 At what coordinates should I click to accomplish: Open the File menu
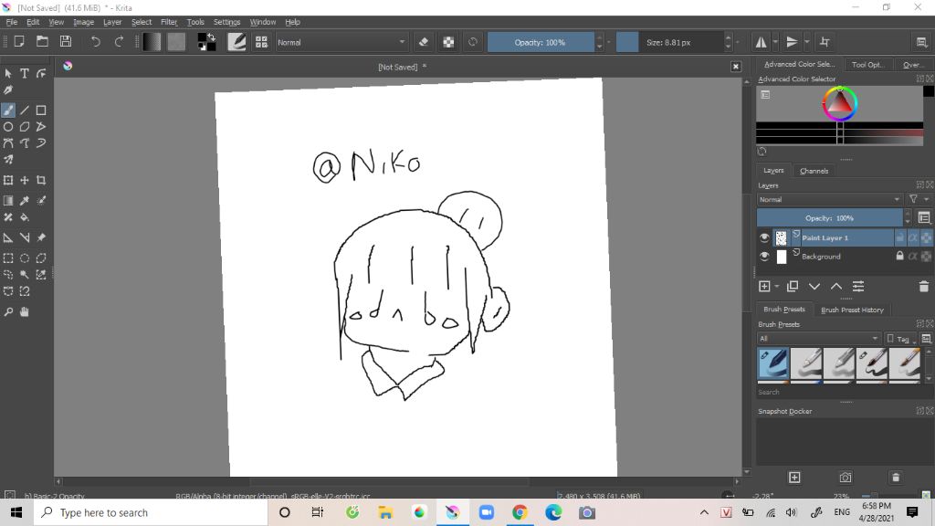pos(11,22)
